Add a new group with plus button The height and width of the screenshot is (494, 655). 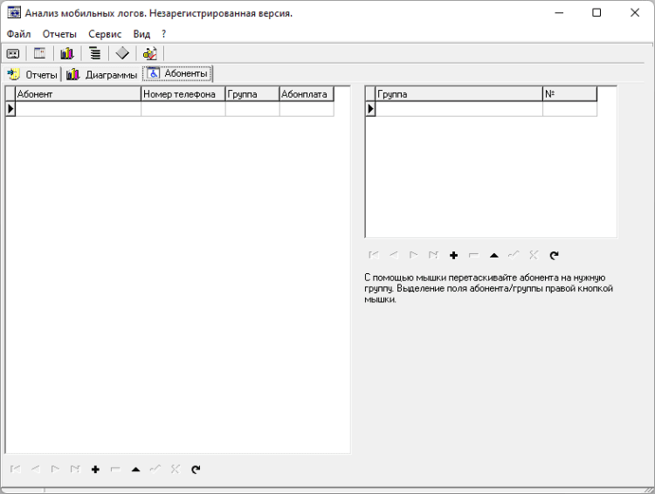click(453, 255)
